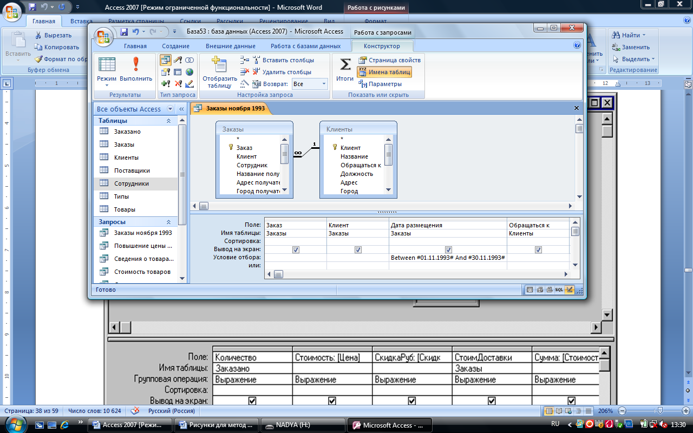Click the Access Office button
This screenshot has height=433, width=693.
click(104, 37)
